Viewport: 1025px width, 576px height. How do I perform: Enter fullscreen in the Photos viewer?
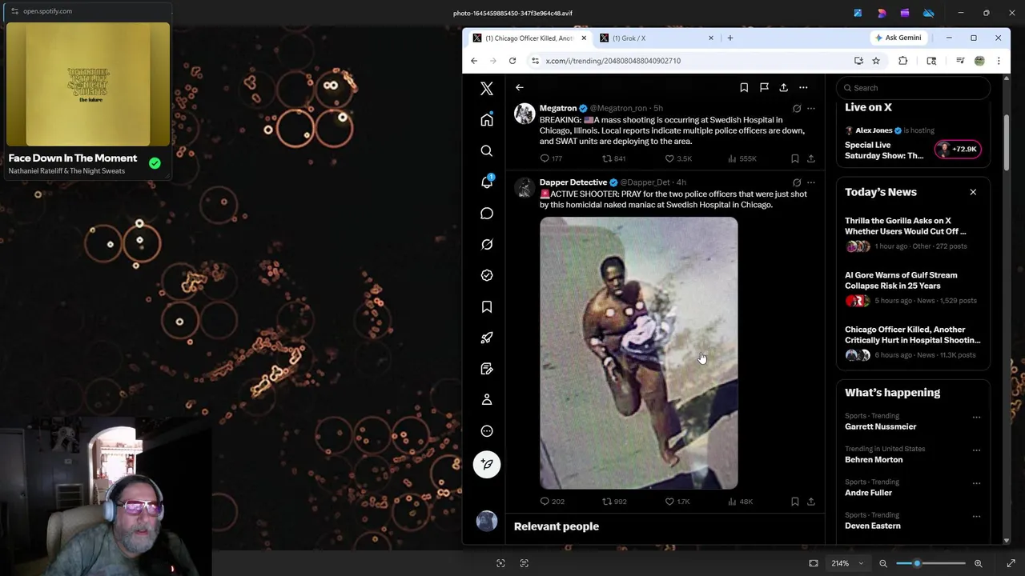(x=1011, y=563)
